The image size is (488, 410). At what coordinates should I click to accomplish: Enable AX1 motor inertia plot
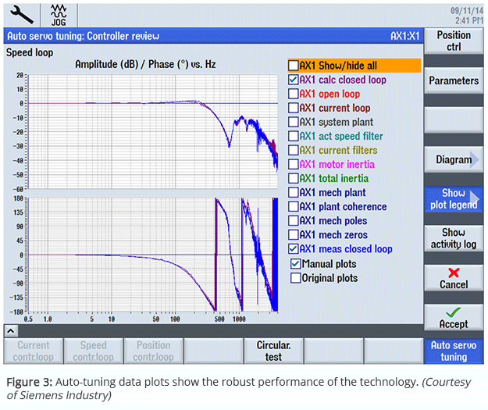293,164
